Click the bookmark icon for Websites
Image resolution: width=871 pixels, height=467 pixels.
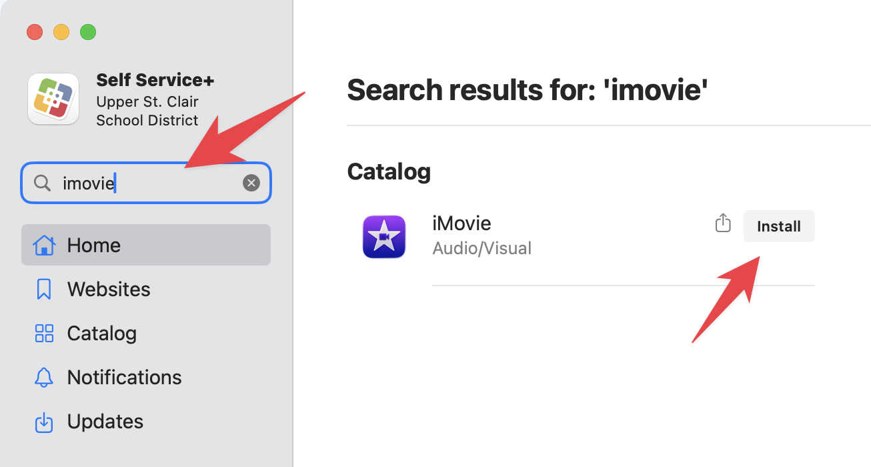pos(44,289)
